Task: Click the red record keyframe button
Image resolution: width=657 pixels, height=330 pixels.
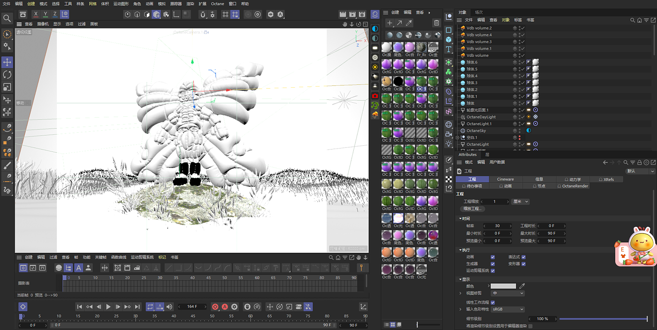Action: [215, 307]
